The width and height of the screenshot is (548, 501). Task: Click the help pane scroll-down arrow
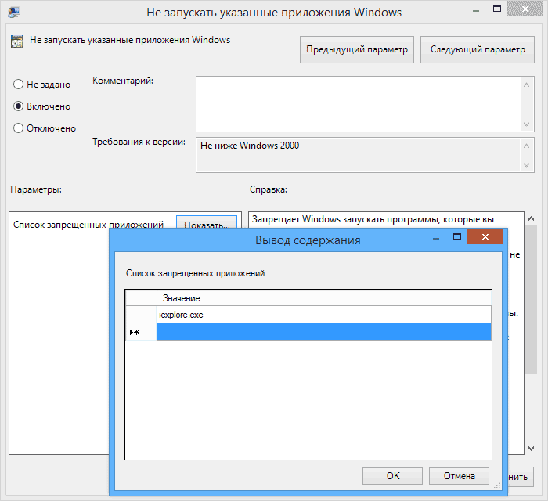(x=531, y=449)
